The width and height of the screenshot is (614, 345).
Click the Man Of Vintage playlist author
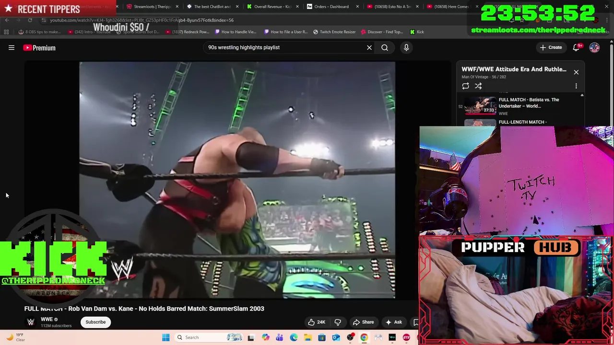tap(475, 77)
